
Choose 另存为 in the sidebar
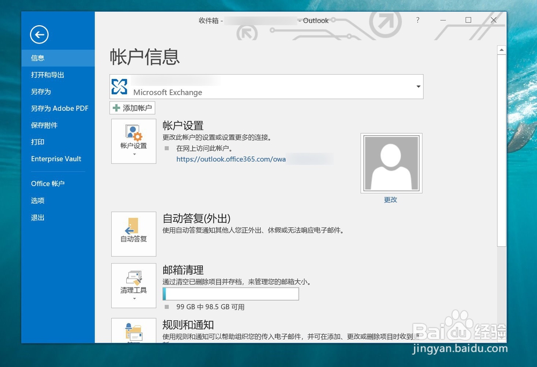click(x=58, y=92)
